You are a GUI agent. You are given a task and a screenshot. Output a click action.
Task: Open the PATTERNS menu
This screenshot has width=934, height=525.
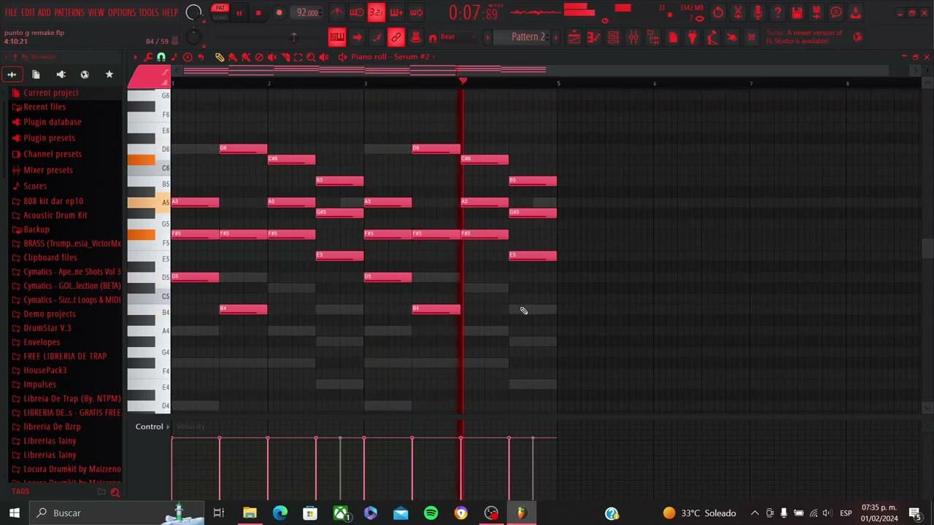[69, 13]
